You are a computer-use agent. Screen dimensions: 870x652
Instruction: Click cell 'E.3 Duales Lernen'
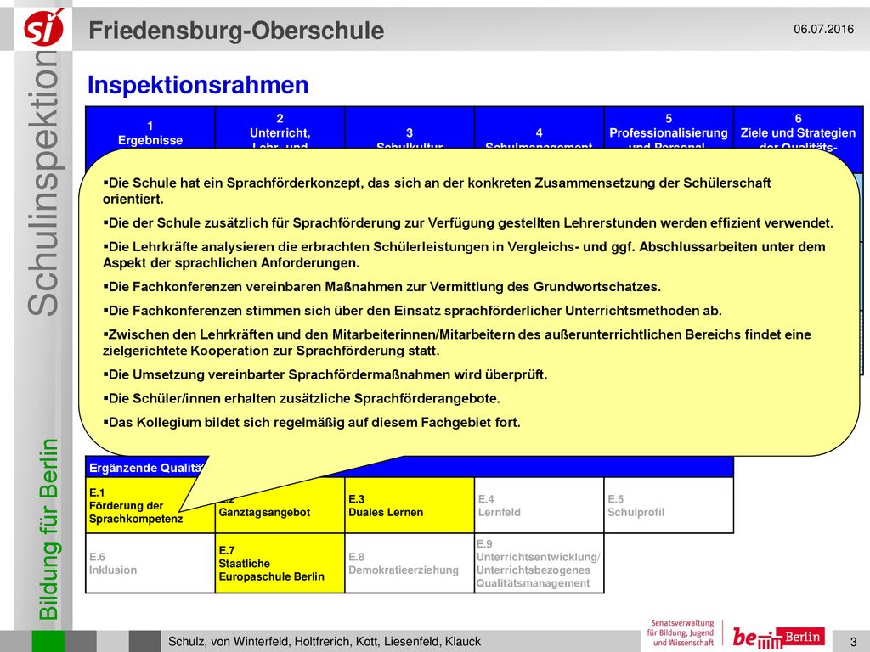pyautogui.click(x=410, y=505)
